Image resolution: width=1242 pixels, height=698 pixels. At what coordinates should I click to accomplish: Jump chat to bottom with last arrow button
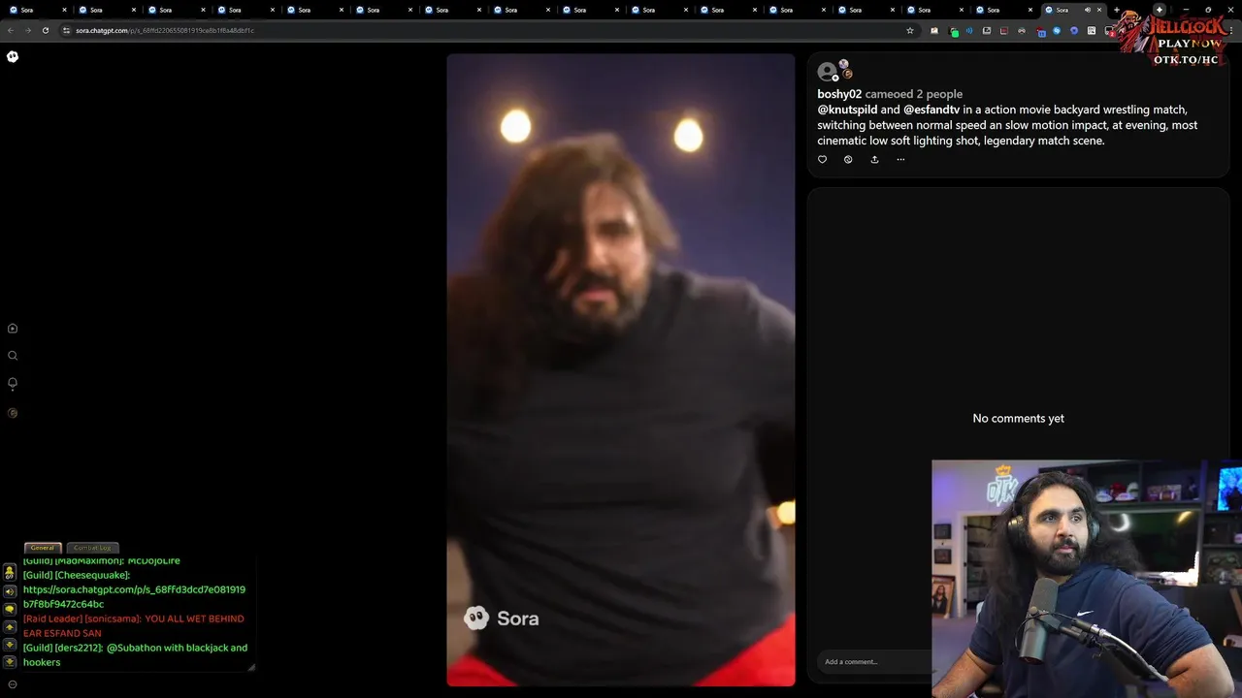pyautogui.click(x=10, y=662)
